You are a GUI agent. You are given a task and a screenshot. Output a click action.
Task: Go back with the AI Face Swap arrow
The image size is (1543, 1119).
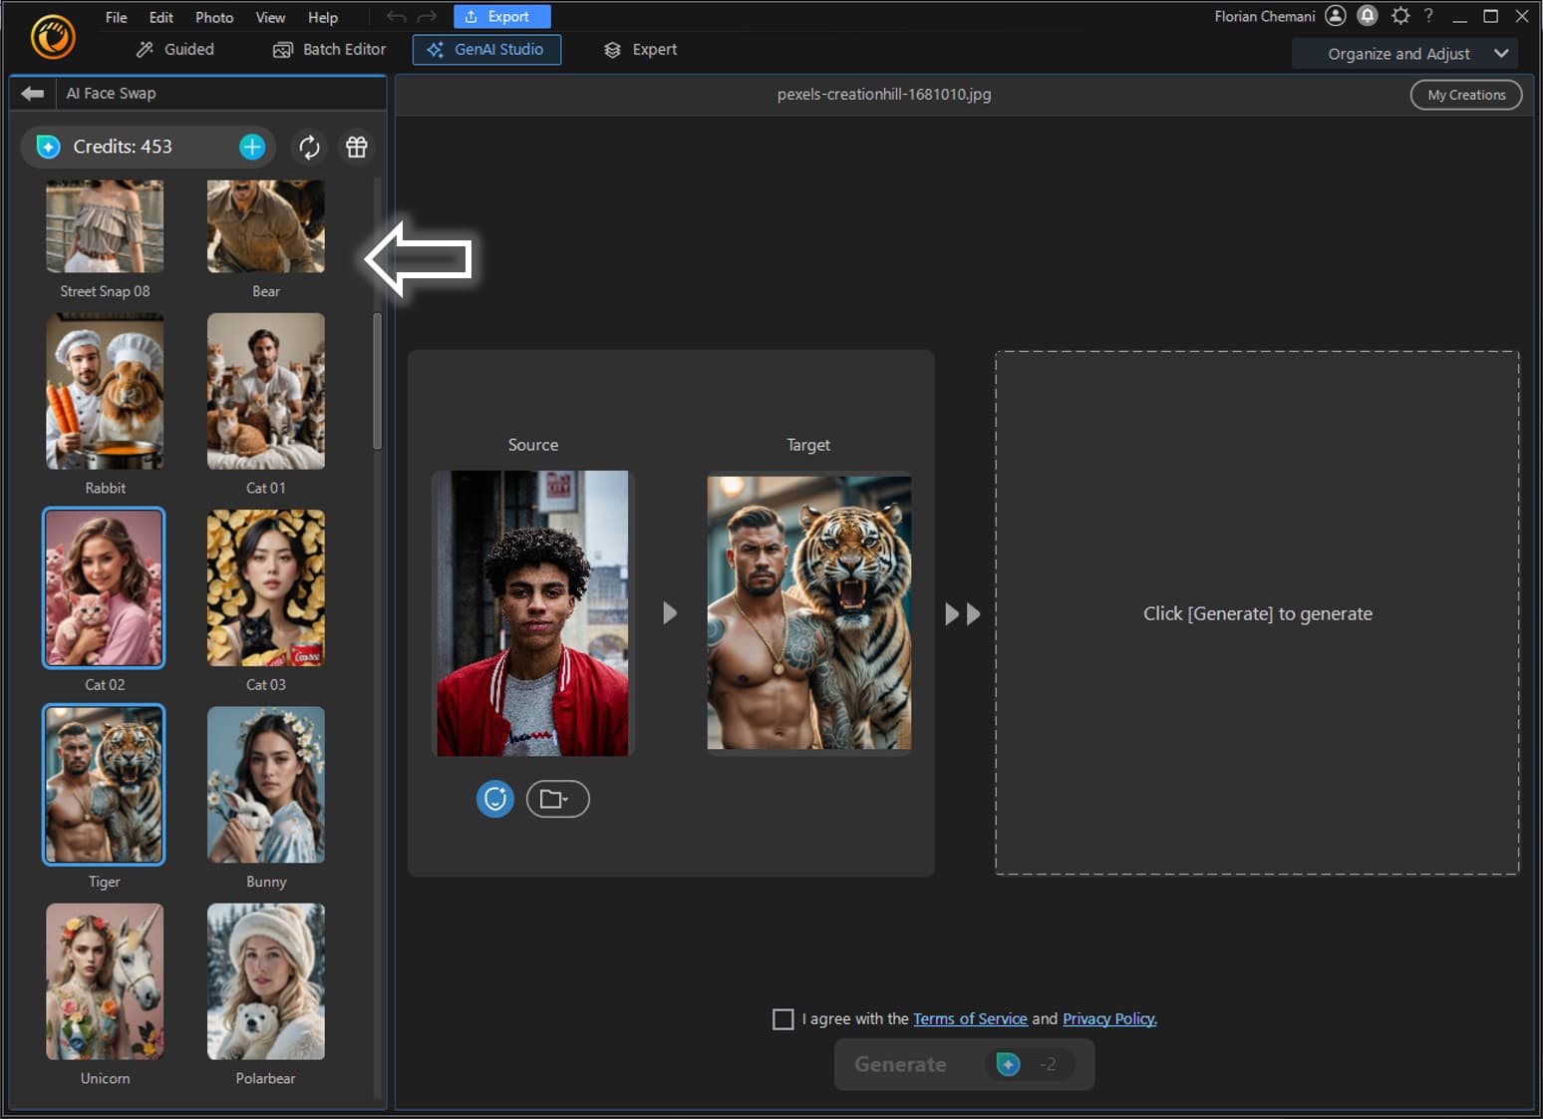point(32,93)
